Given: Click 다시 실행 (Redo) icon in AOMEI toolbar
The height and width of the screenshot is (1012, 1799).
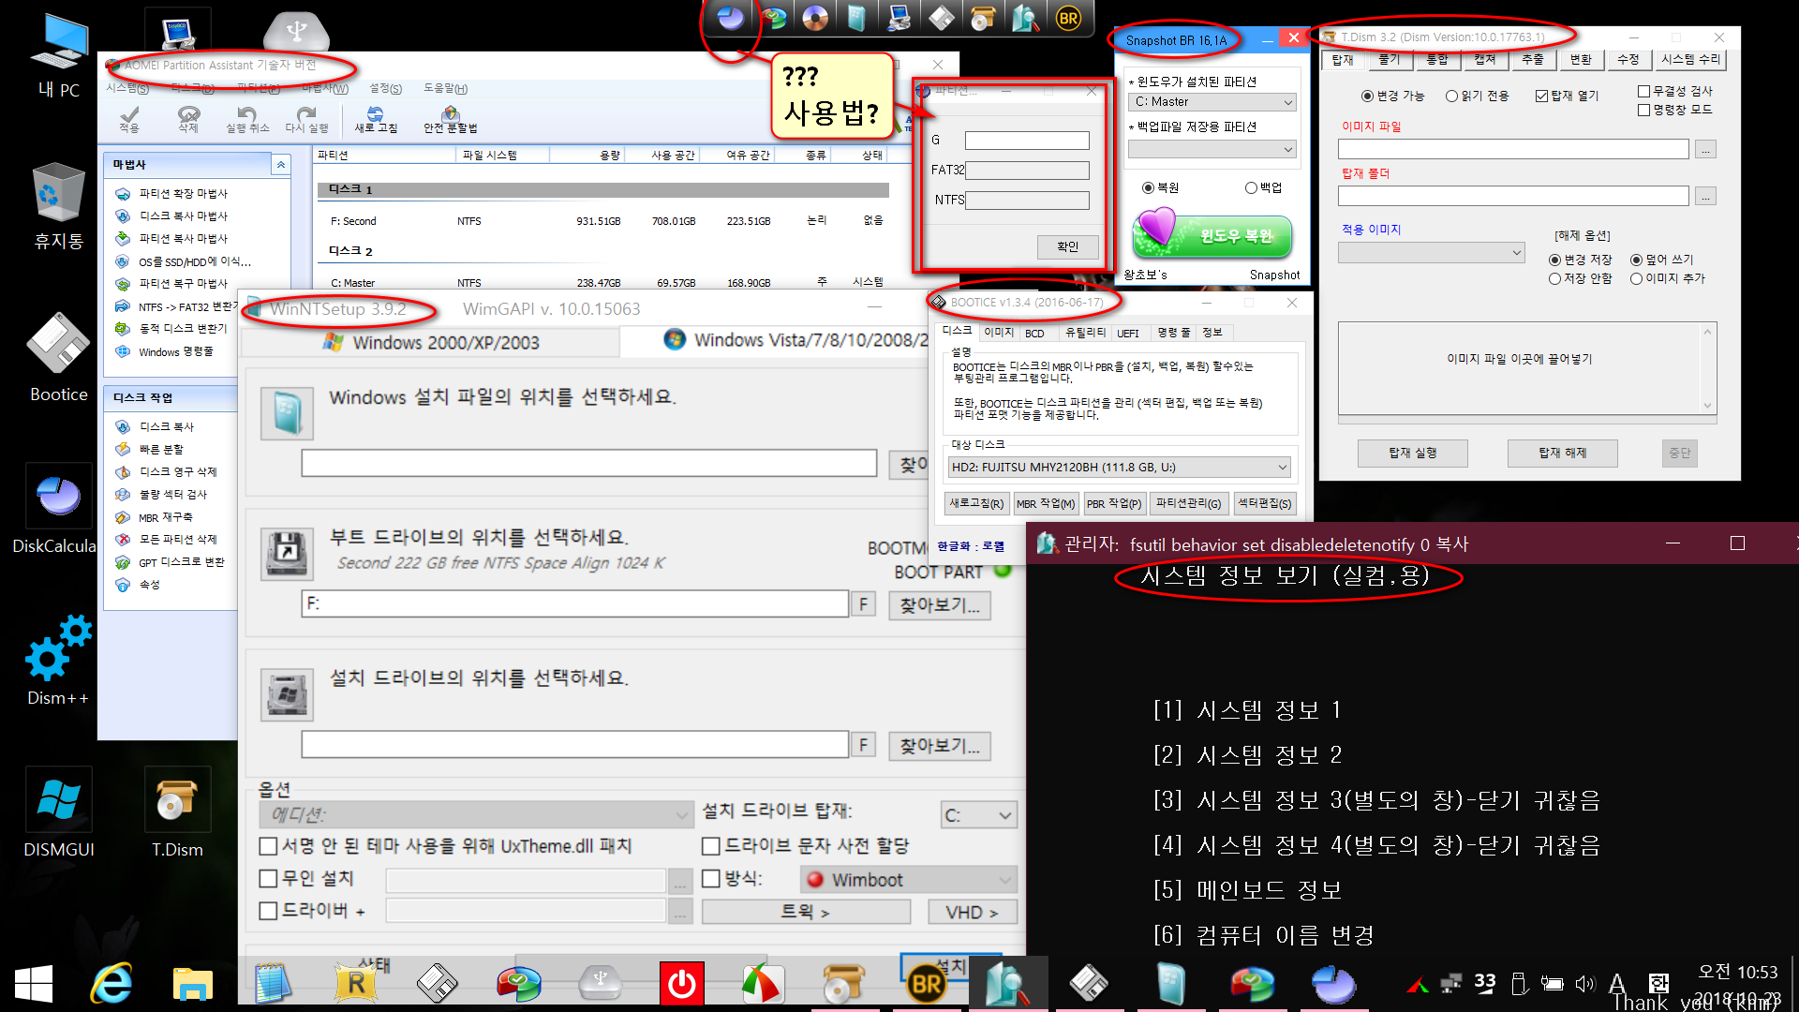Looking at the screenshot, I should click(x=306, y=118).
